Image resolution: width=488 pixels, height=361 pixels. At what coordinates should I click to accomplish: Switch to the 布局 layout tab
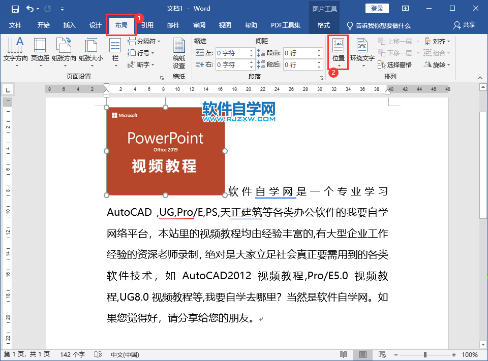(121, 25)
